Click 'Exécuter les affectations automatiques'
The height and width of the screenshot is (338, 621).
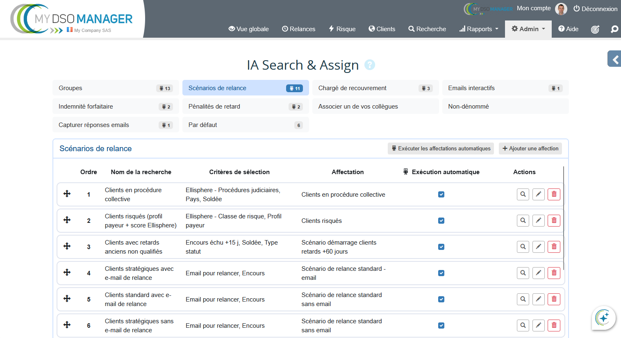coord(441,148)
